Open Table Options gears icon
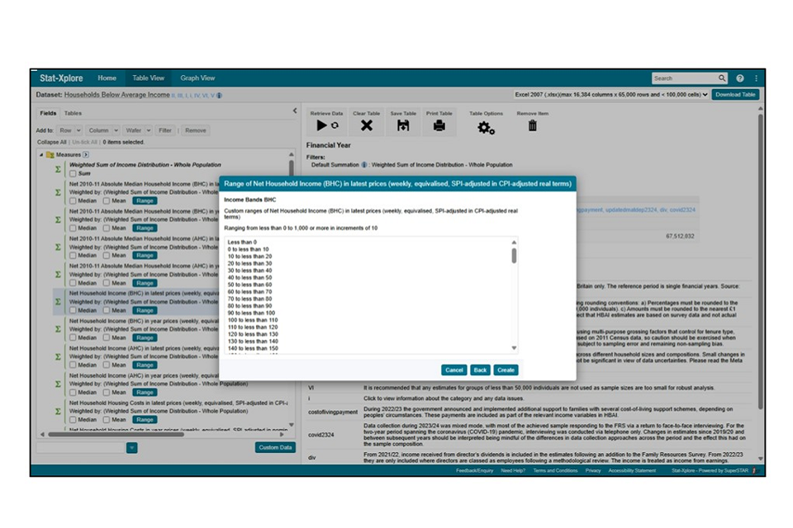Image resolution: width=793 pixels, height=528 pixels. (486, 127)
